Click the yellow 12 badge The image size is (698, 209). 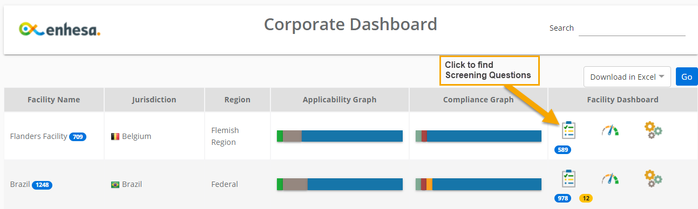click(586, 198)
